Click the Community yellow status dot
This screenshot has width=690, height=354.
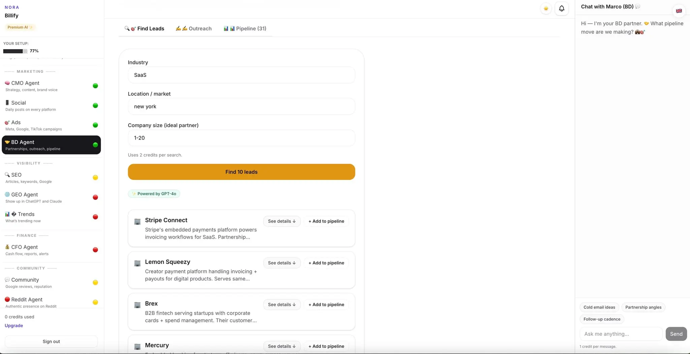[x=95, y=283]
